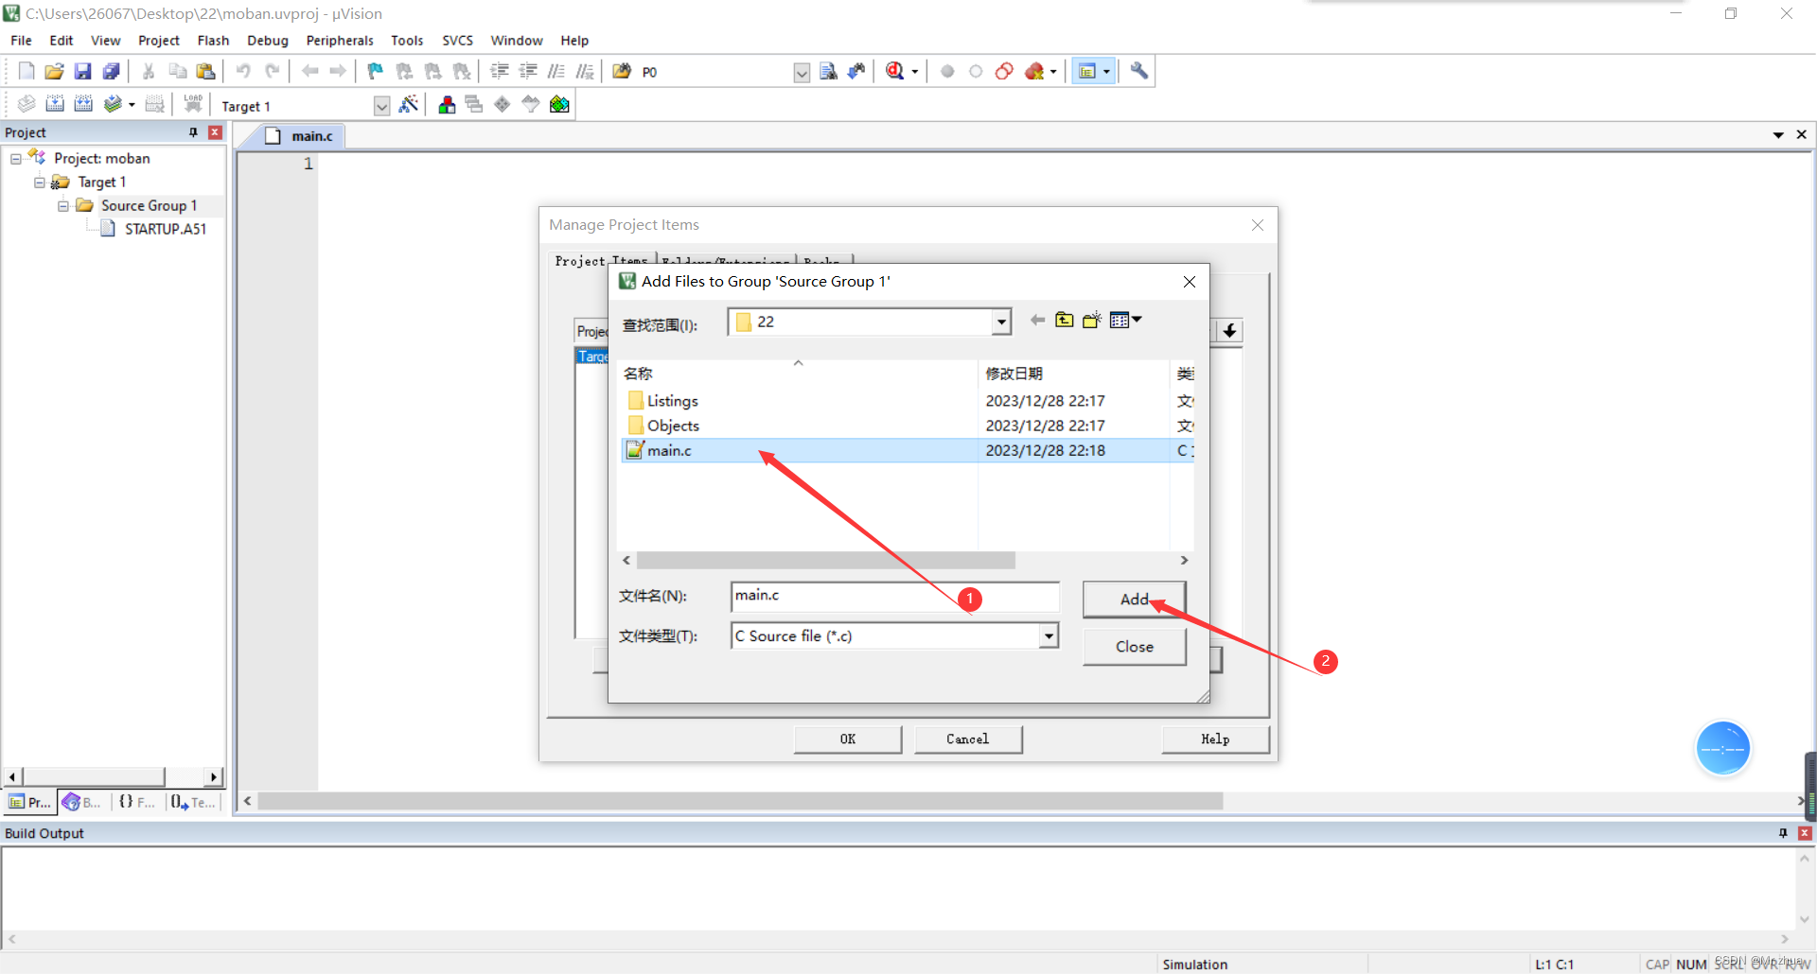Viewport: 1817px width, 974px height.
Task: Open the File menu
Action: pyautogui.click(x=21, y=40)
